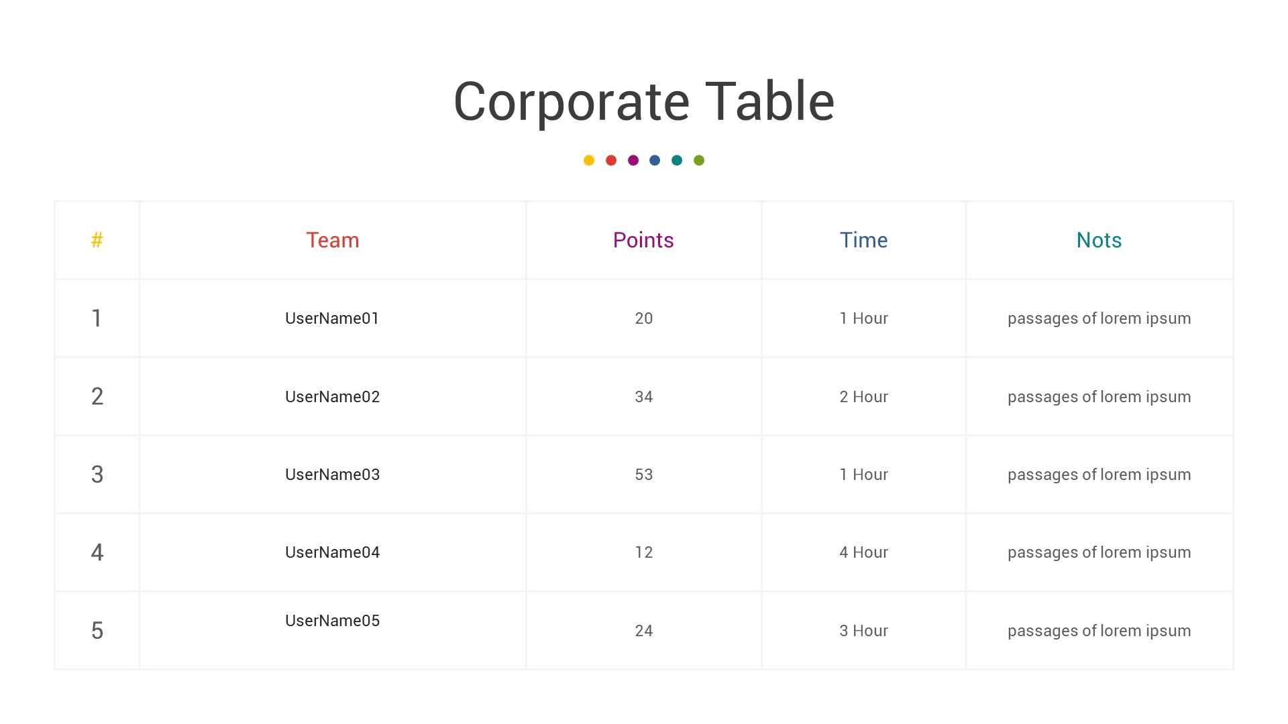Select the UserName01 cell

coord(332,318)
